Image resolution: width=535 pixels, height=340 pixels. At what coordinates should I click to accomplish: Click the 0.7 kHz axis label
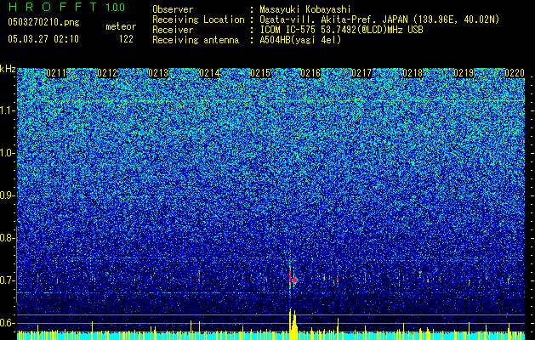point(7,280)
